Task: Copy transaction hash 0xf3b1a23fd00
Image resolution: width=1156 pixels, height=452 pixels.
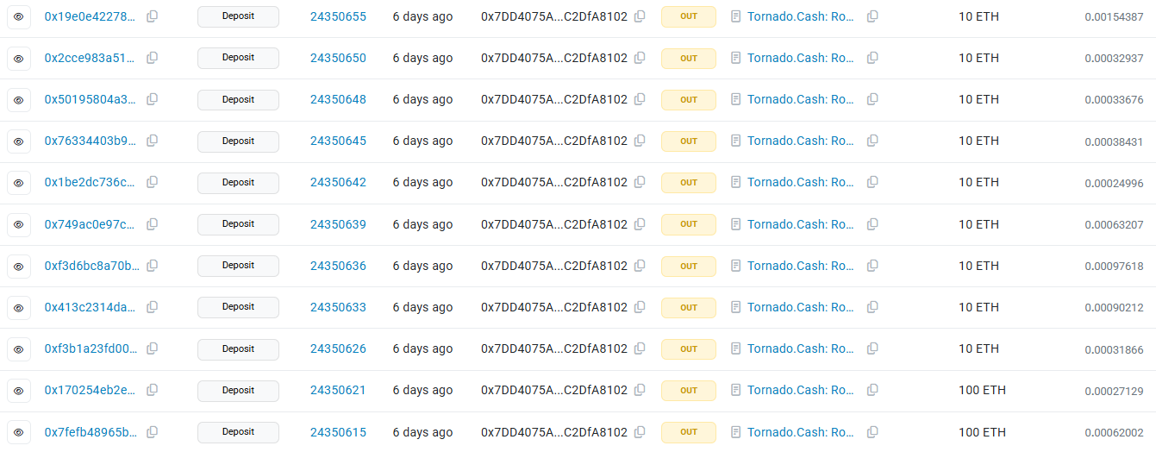Action: [x=152, y=348]
